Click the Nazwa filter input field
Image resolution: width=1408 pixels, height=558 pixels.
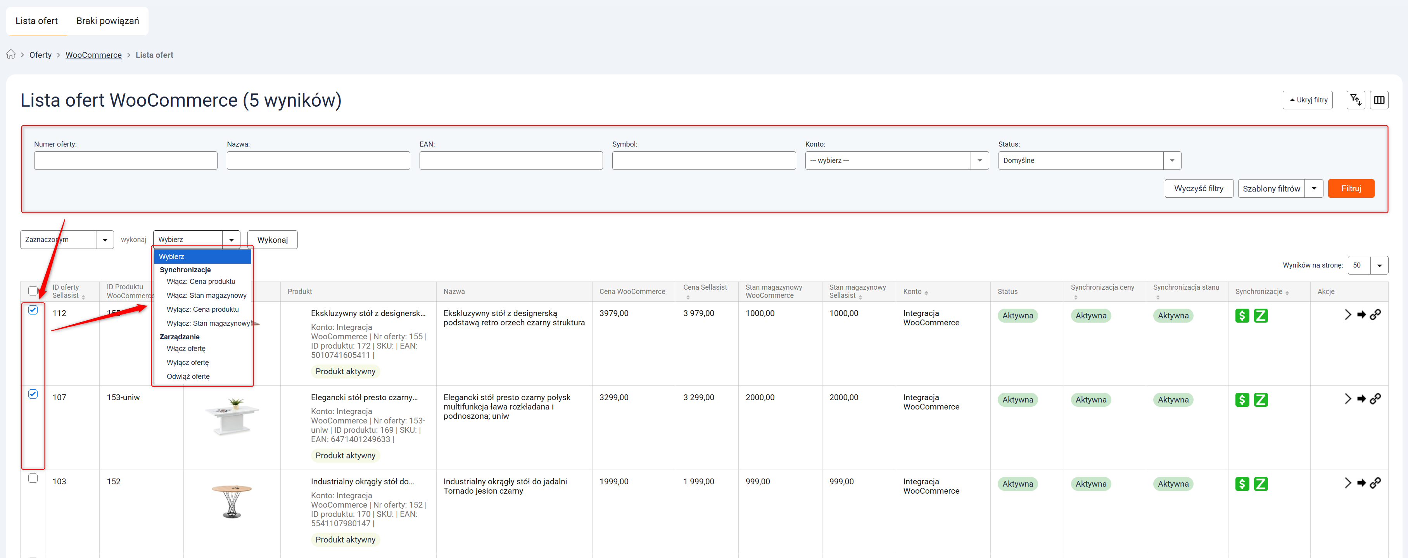[x=318, y=161]
